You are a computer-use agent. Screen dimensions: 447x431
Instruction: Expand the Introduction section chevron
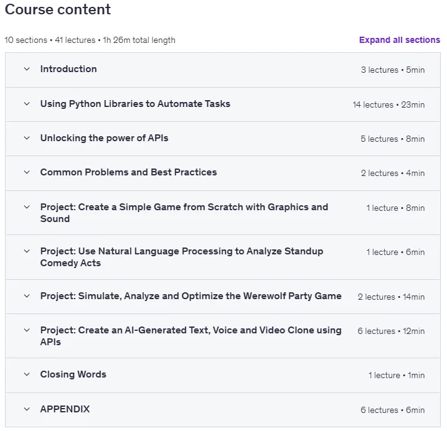[27, 69]
